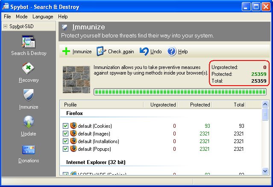Open the Recovery first-aid kit icon
Viewport: 273px width, 187px height.
(x=28, y=68)
